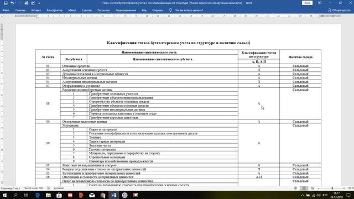Click the zoom in plus button
Screen dimensions: 354x199
pyautogui.click(x=344, y=188)
